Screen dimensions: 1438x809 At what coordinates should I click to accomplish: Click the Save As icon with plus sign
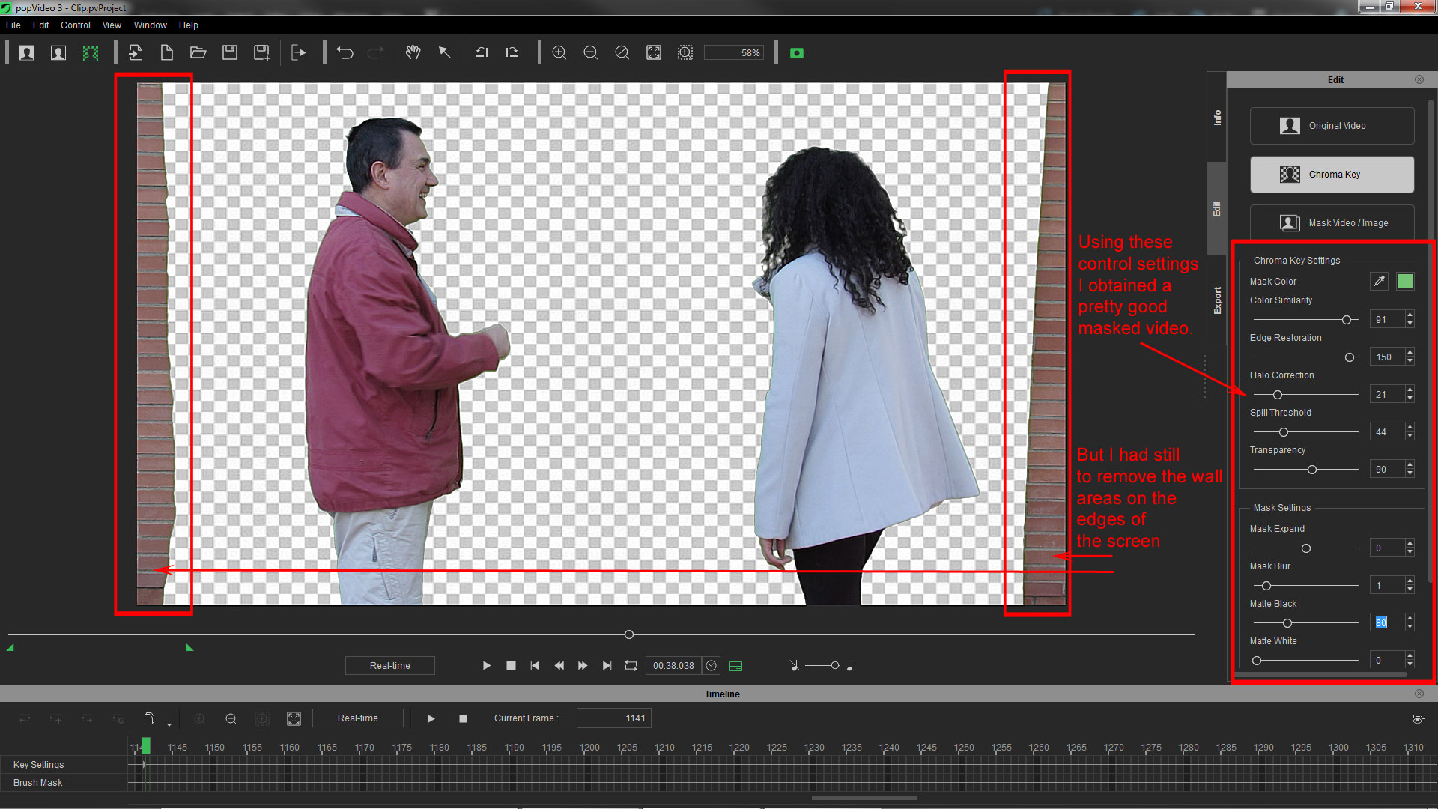pyautogui.click(x=261, y=53)
